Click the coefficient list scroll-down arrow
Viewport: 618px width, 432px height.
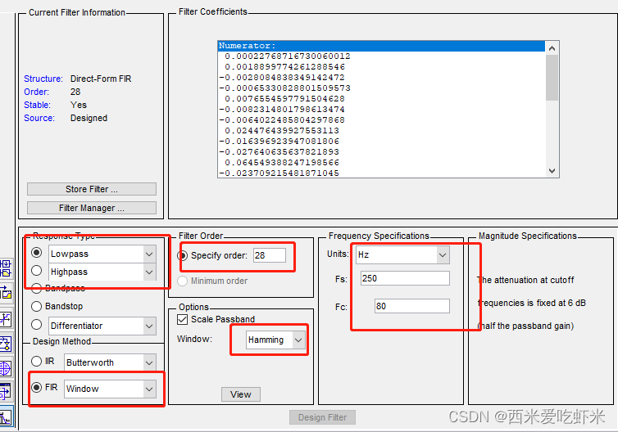coord(552,171)
